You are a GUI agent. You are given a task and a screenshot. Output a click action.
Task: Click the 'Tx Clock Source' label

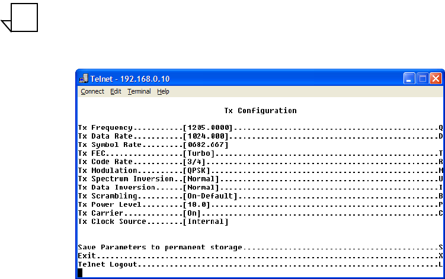[112, 222]
